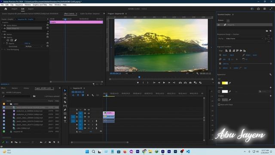The height and width of the screenshot is (155, 275).
Task: Open the Sequence menu
Action: tap(19, 5)
